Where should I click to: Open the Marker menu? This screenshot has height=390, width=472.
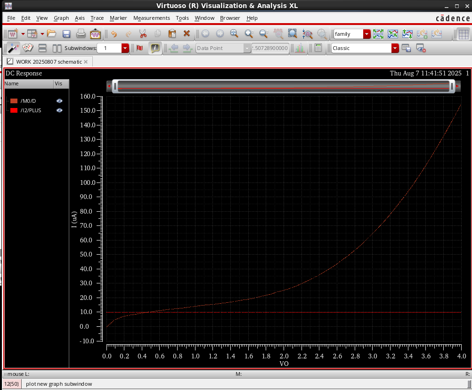[118, 18]
